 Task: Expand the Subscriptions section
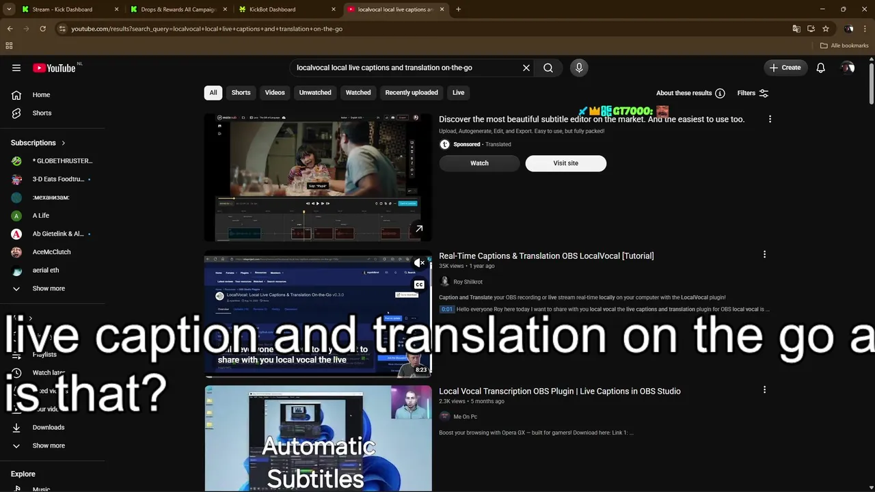coord(38,143)
